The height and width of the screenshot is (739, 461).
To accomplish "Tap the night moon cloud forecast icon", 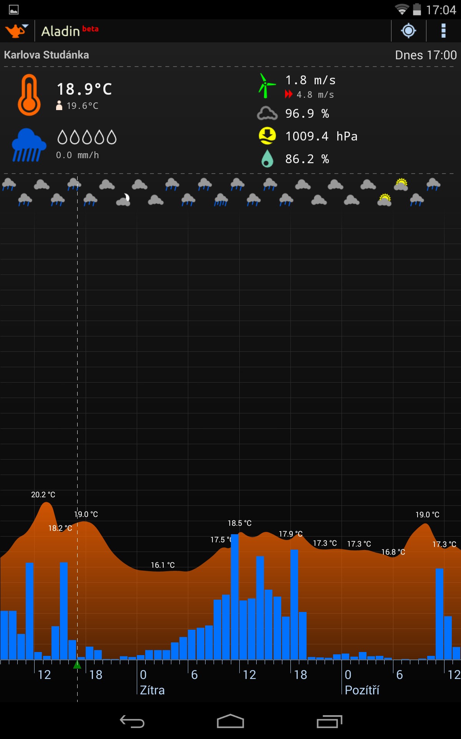I will coord(124,200).
